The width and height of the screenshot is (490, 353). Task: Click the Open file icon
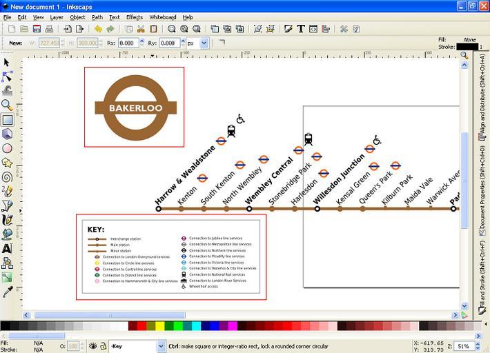pyautogui.click(x=24, y=29)
